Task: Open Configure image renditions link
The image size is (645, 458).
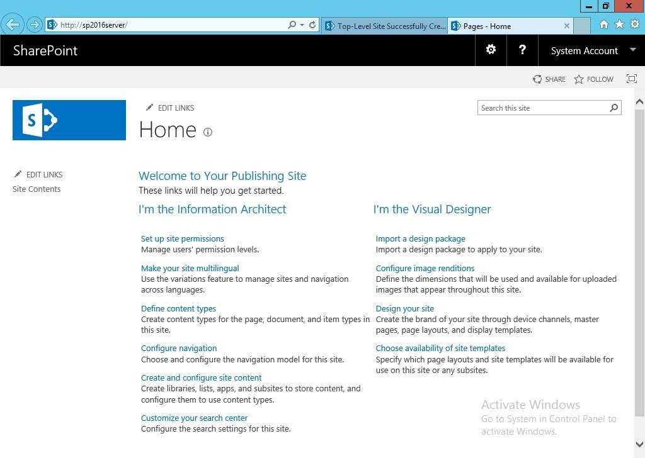Action: pyautogui.click(x=425, y=268)
